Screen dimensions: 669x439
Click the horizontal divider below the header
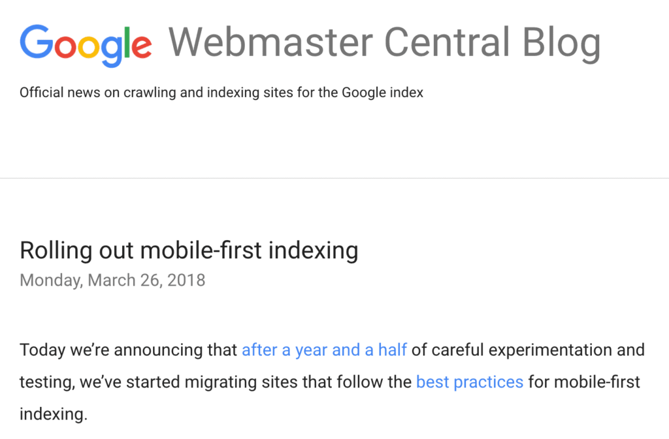[334, 178]
